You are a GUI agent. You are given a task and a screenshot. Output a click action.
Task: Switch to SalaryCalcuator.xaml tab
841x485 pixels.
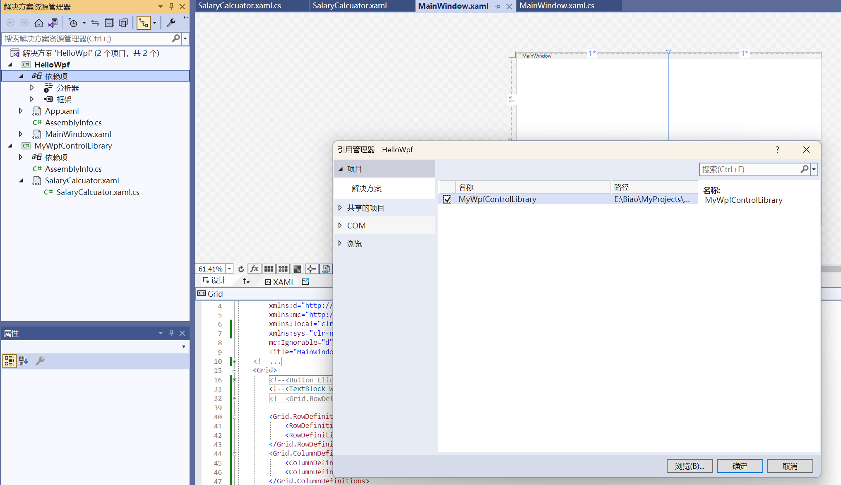(362, 6)
